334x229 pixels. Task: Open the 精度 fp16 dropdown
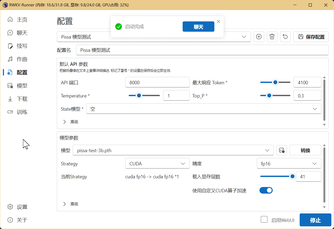tap(289, 163)
